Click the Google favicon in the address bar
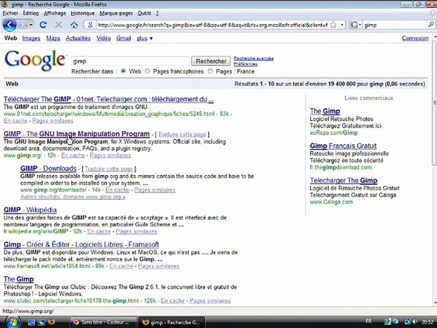 90,25
